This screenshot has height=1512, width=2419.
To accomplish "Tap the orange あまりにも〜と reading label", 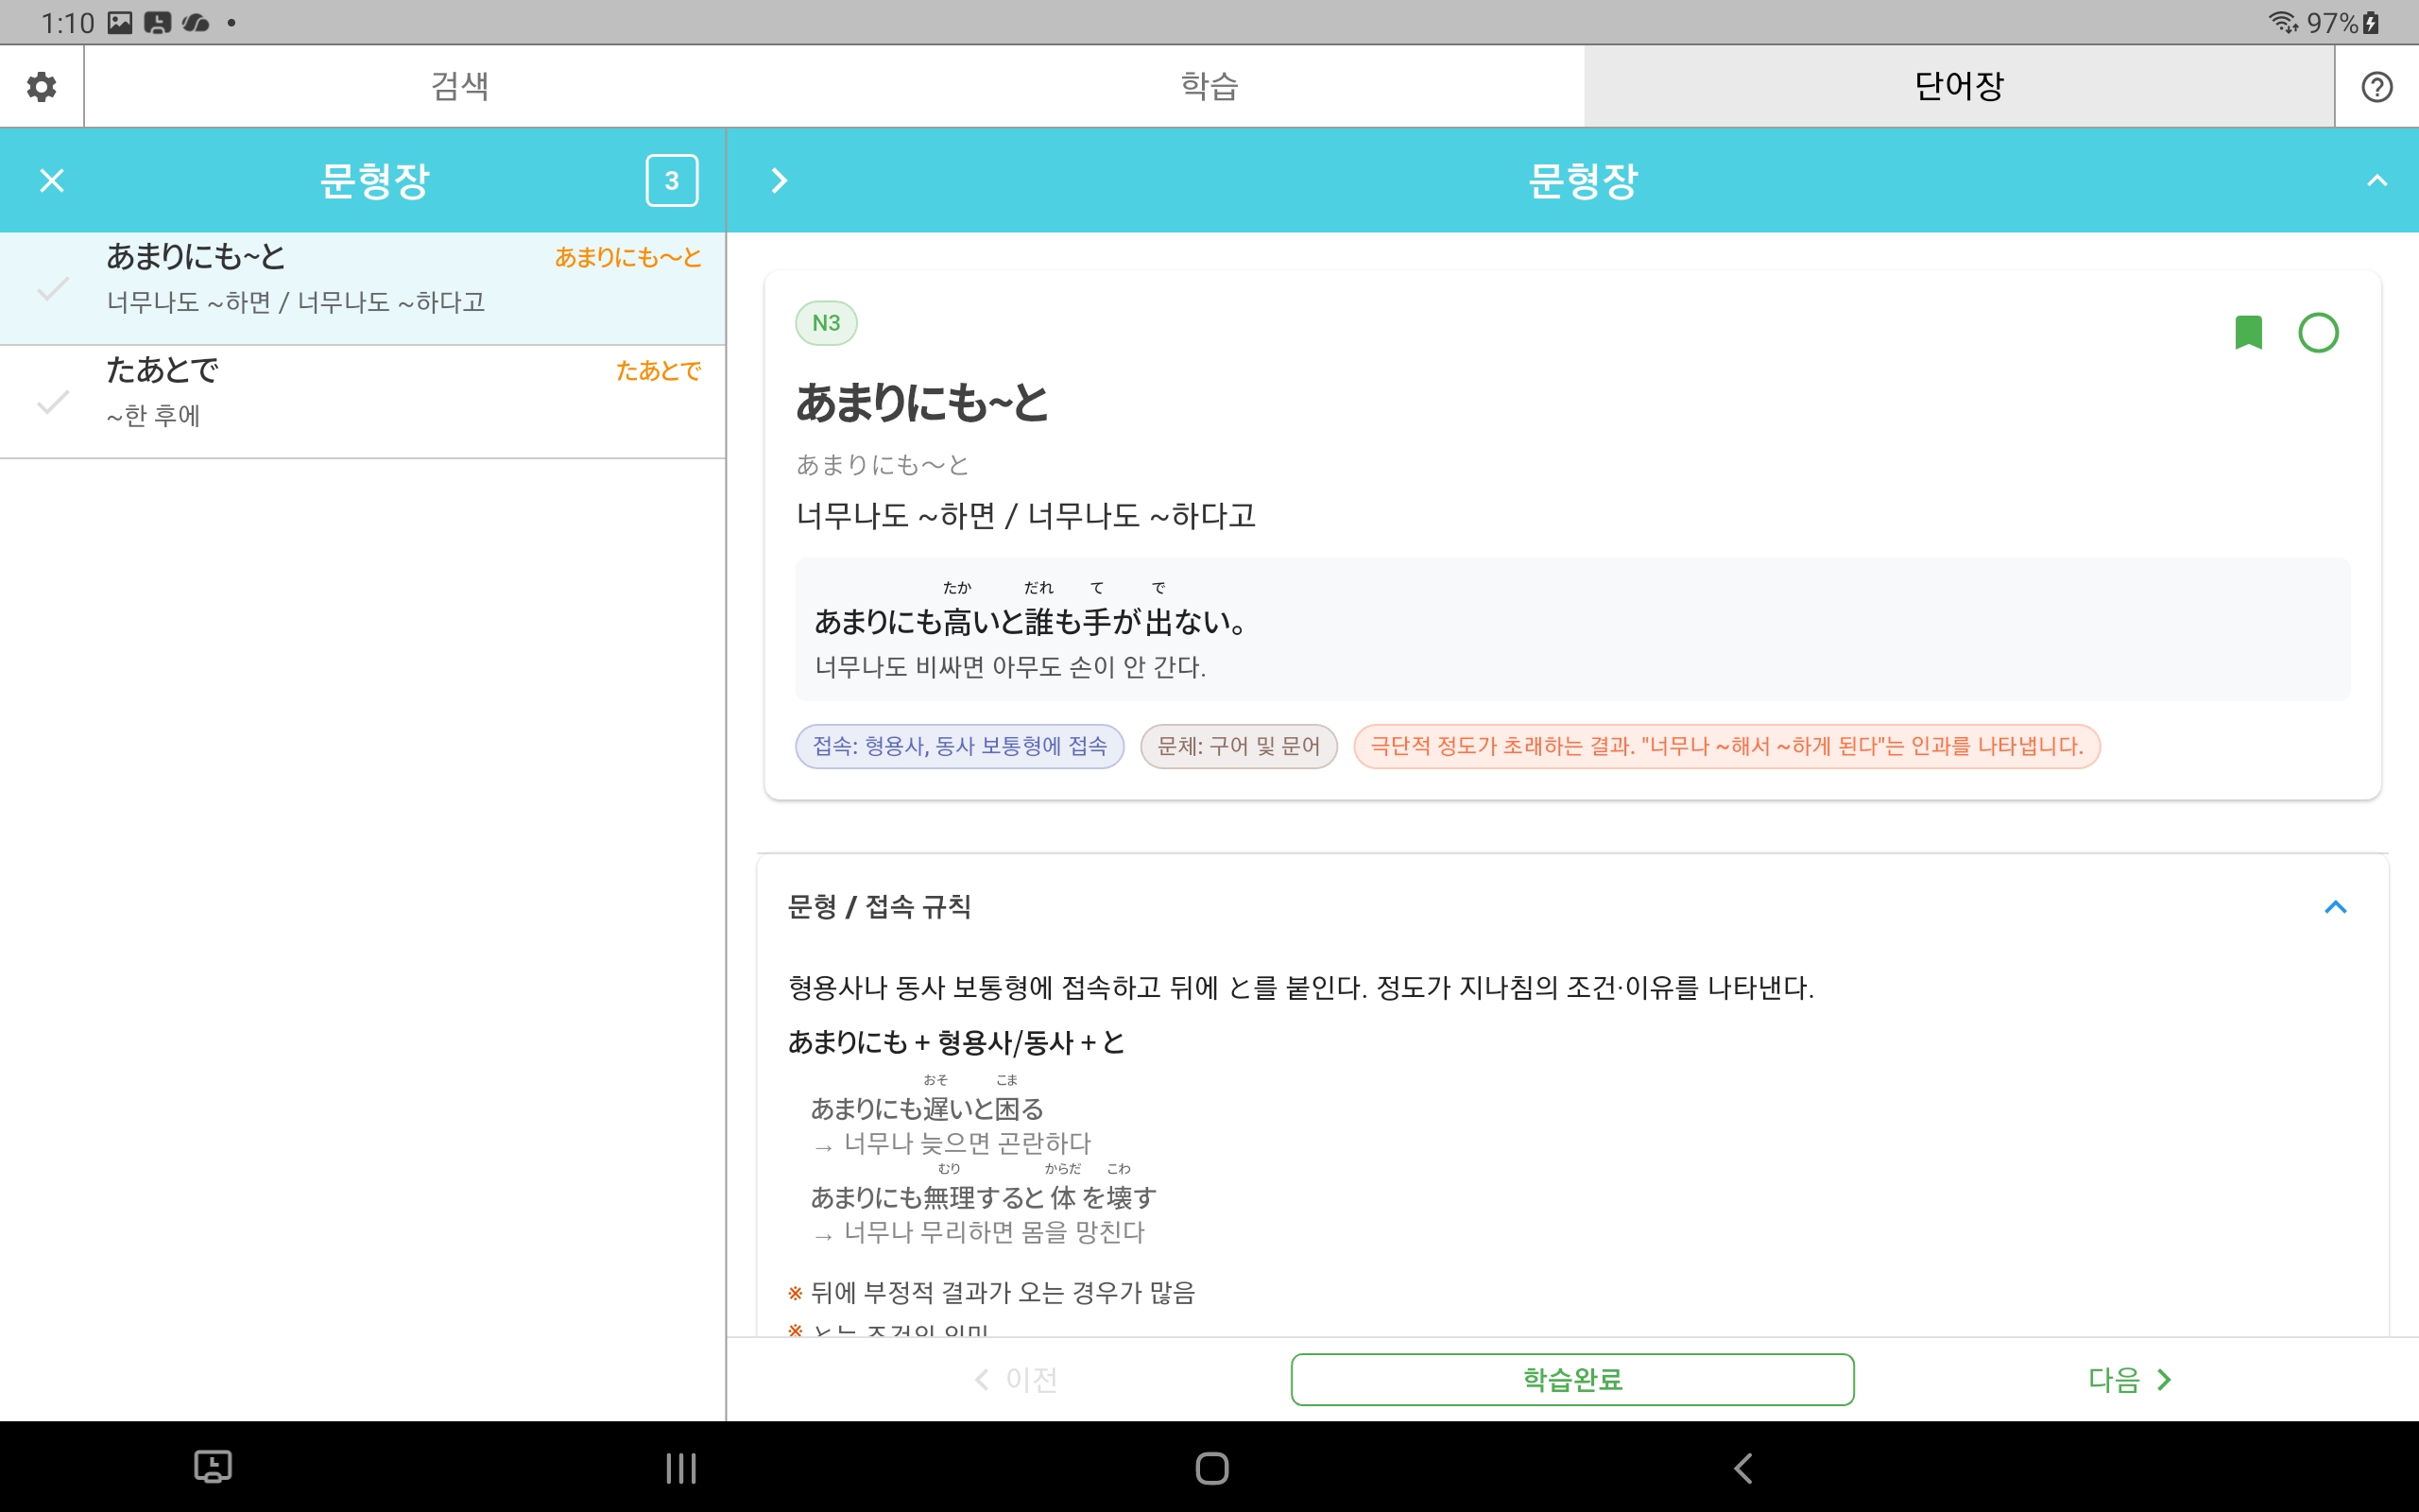I will [x=627, y=258].
